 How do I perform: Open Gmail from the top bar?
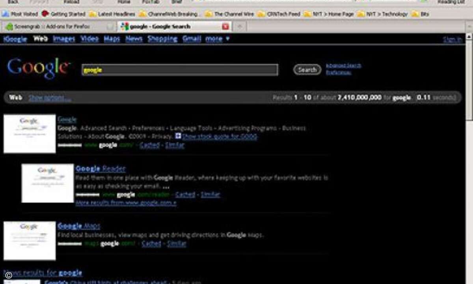(192, 39)
